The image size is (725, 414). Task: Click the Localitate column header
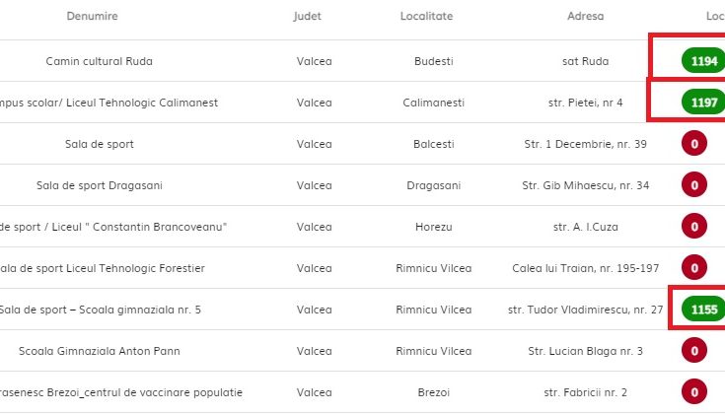pyautogui.click(x=426, y=16)
